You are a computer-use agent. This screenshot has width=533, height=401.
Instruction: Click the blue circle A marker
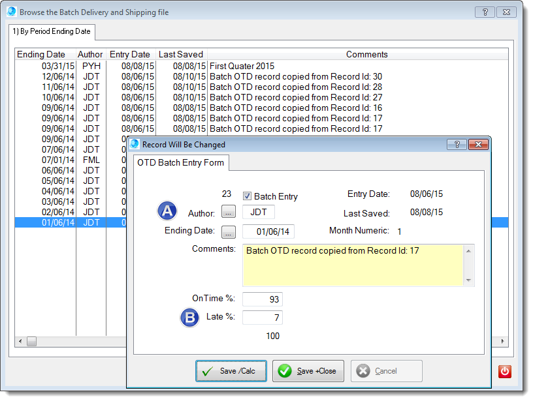168,211
